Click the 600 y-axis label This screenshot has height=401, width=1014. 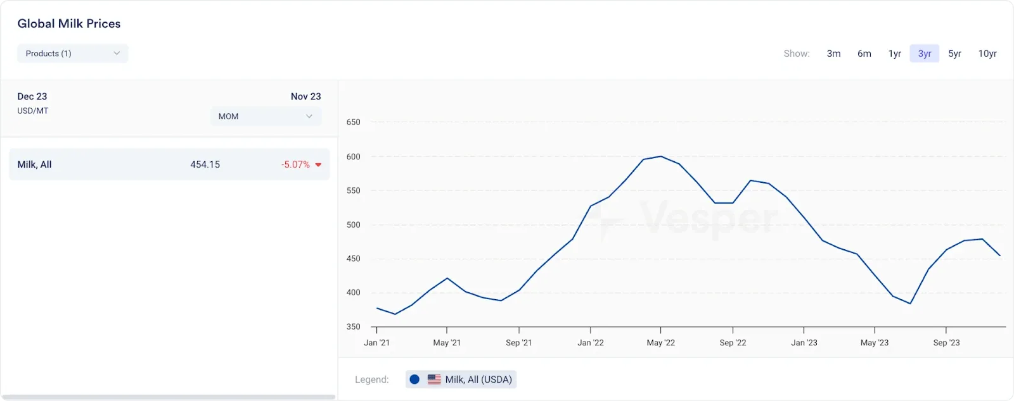click(x=353, y=157)
